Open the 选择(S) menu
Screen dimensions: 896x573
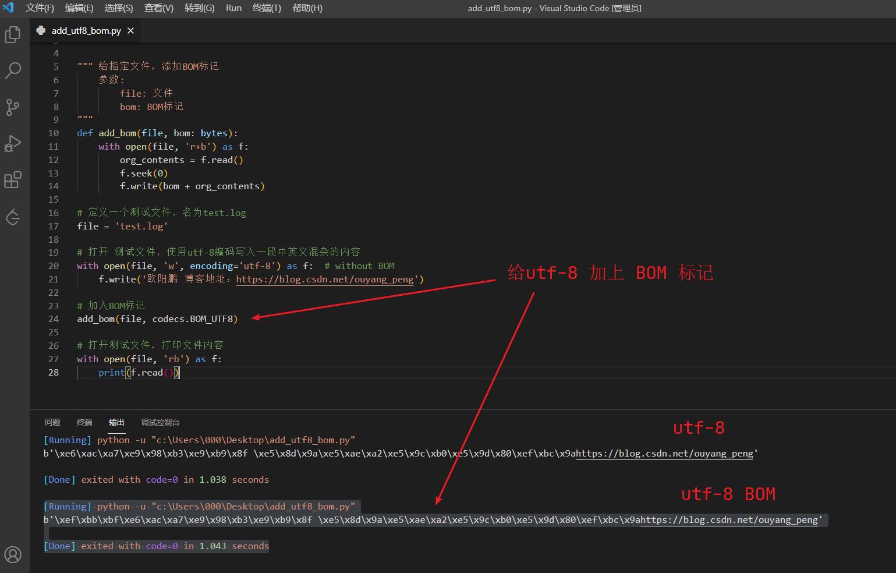coord(119,8)
